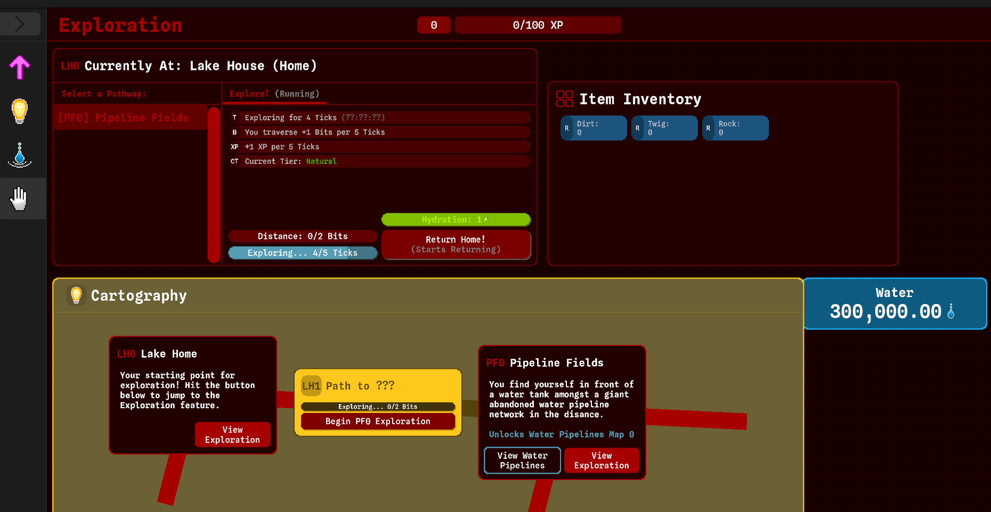991x512 pixels.
Task: Click the R badge on Twig item
Action: tap(638, 128)
